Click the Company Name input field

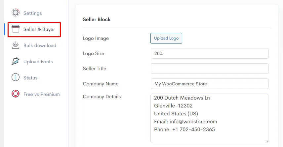click(210, 84)
